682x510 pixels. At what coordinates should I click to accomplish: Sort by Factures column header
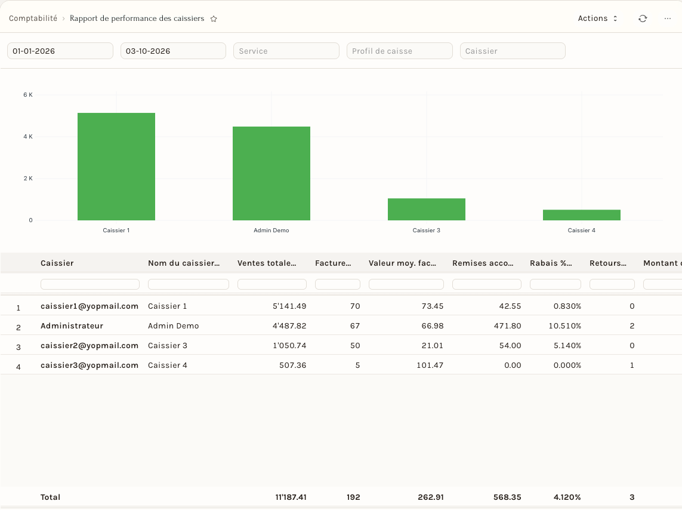click(333, 263)
